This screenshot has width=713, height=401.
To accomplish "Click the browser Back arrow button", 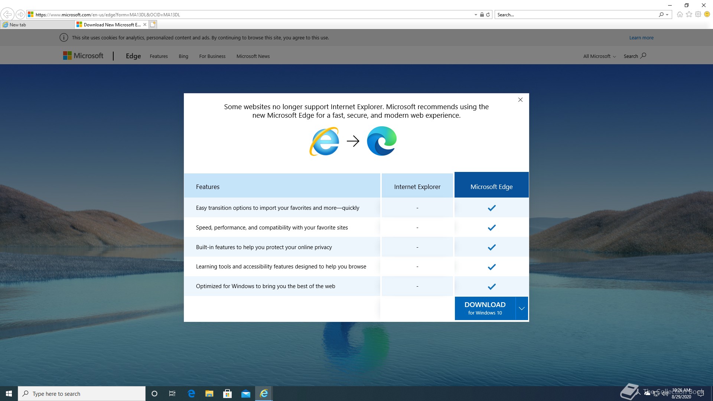I will click(x=7, y=14).
